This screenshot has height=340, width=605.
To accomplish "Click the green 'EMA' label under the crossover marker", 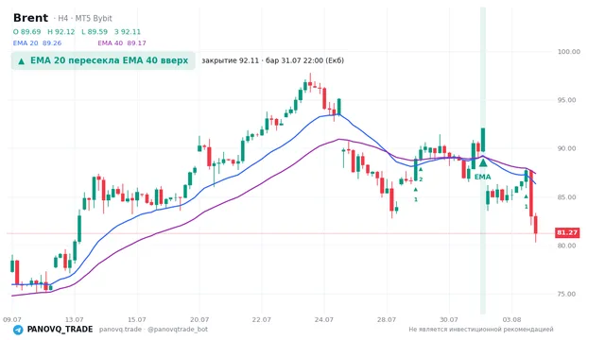I will point(483,177).
